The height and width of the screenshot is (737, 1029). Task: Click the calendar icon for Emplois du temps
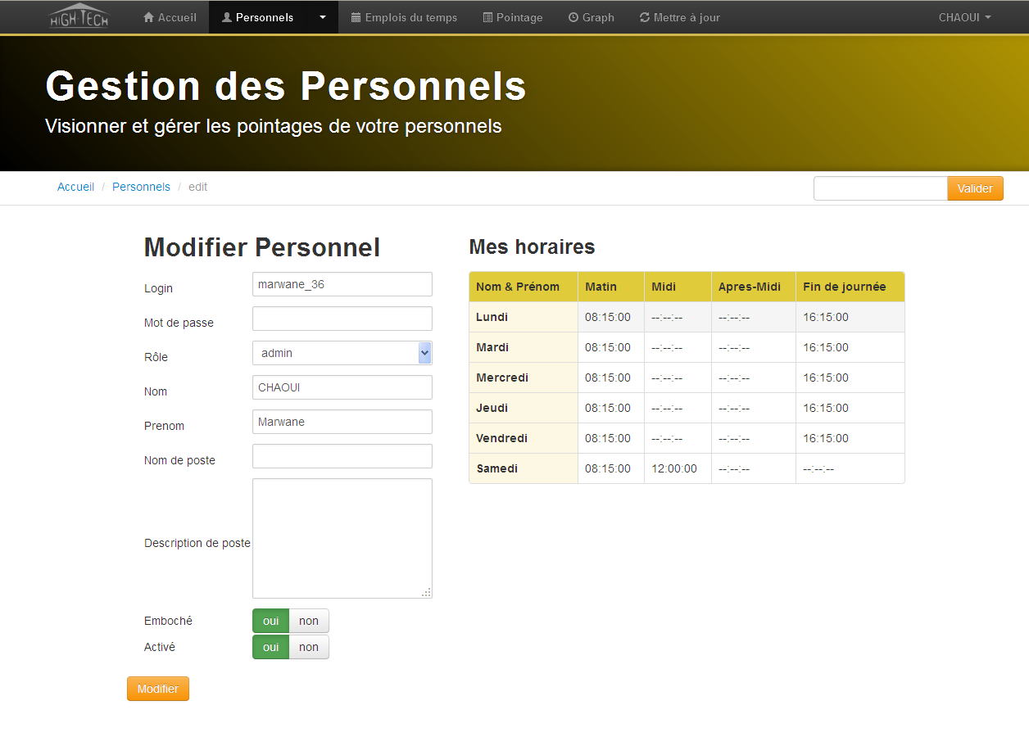356,17
